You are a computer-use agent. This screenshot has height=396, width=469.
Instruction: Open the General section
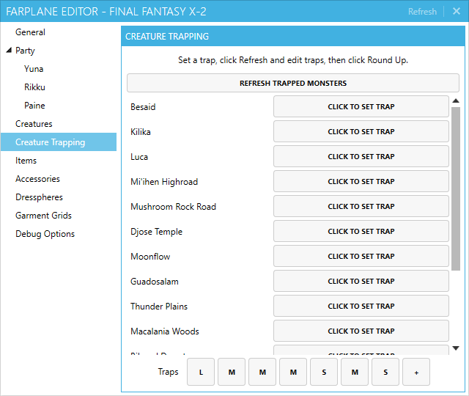point(30,32)
